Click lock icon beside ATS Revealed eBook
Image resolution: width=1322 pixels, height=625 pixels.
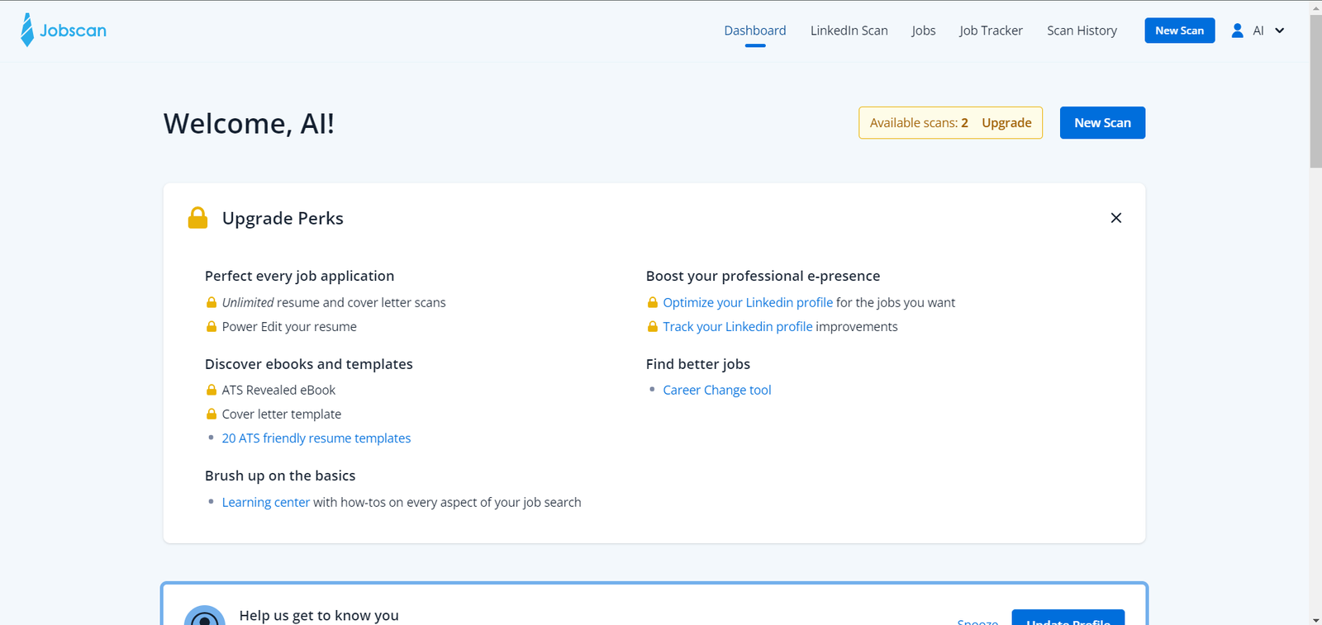coord(212,390)
